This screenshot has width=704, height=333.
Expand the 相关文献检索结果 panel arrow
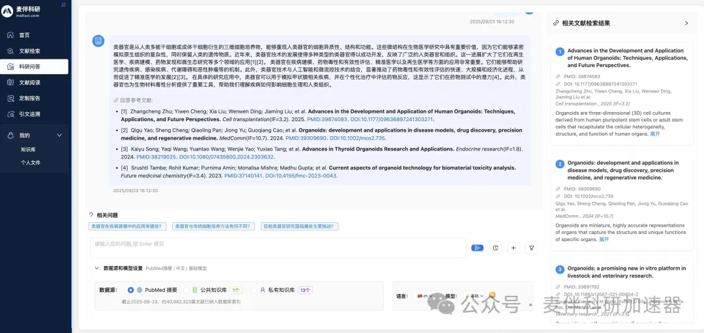click(x=686, y=23)
